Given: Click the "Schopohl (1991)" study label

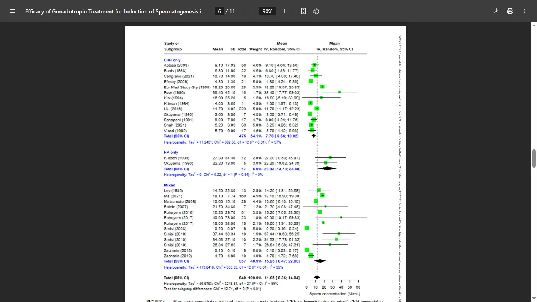Looking at the screenshot, I should click(178, 120).
